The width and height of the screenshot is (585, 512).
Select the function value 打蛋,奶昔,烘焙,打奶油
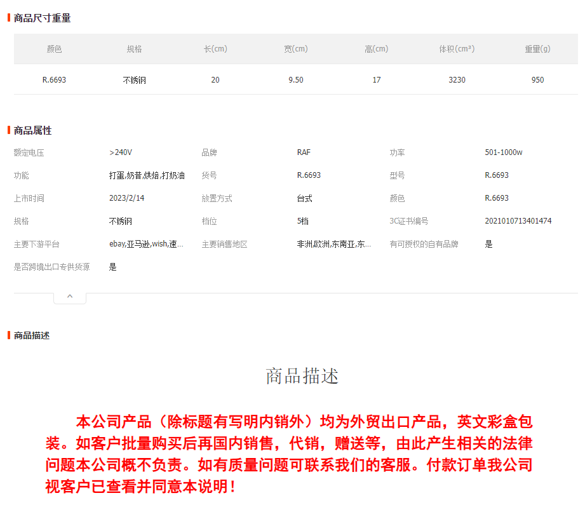coord(147,175)
